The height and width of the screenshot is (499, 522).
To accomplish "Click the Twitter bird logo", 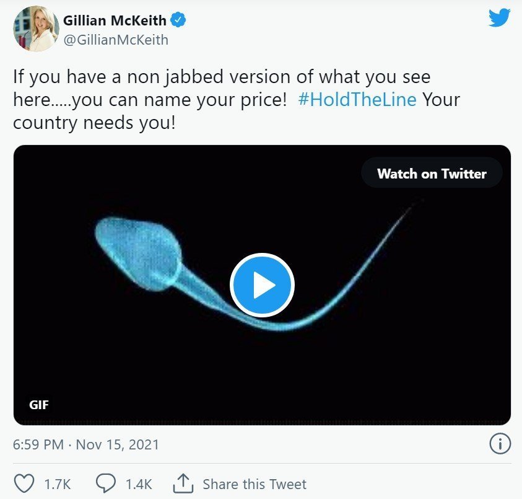I will click(x=498, y=17).
